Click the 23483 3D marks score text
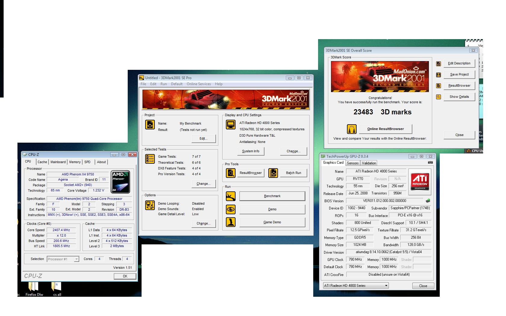 pos(382,112)
